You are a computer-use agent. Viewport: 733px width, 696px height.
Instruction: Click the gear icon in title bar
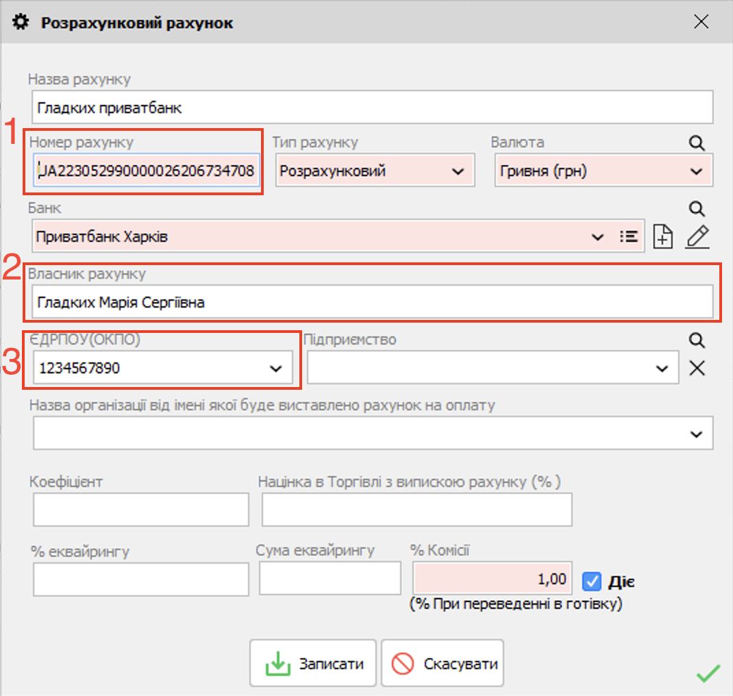[x=21, y=23]
